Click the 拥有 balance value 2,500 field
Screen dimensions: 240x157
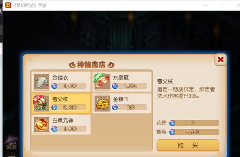pyautogui.click(x=194, y=132)
